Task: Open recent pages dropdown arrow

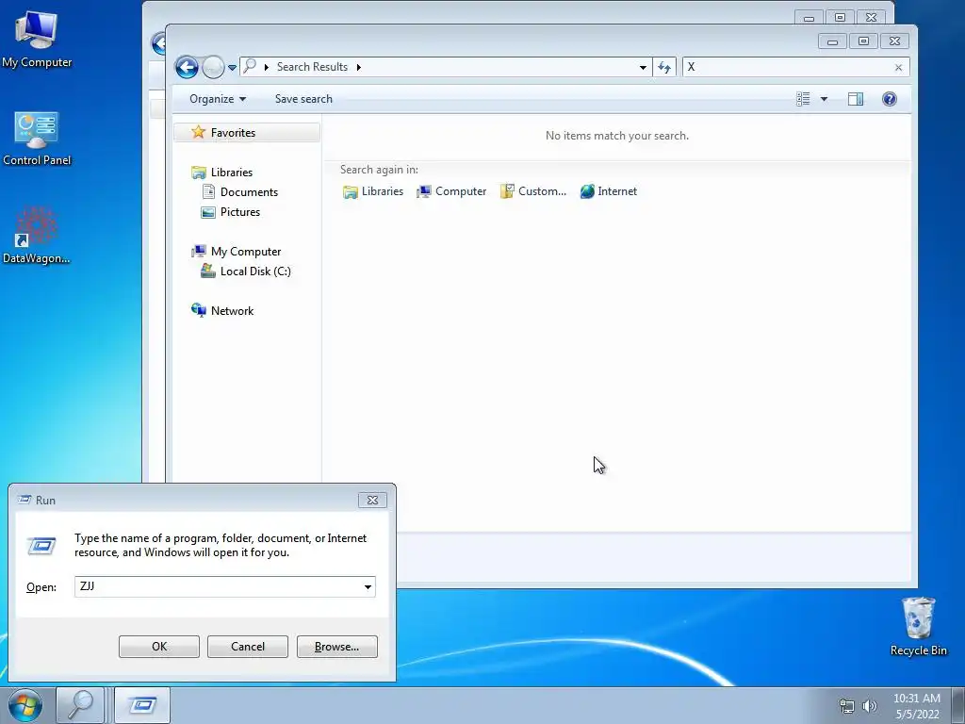Action: click(232, 68)
